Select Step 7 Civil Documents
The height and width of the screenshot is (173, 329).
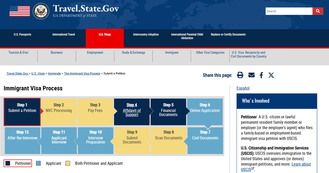point(205,141)
